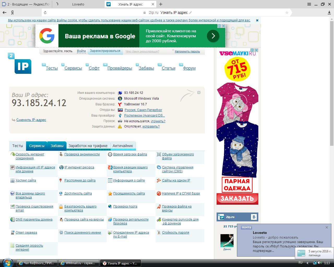Open Проверка анонимности link
334x267 pixels.
(82, 154)
